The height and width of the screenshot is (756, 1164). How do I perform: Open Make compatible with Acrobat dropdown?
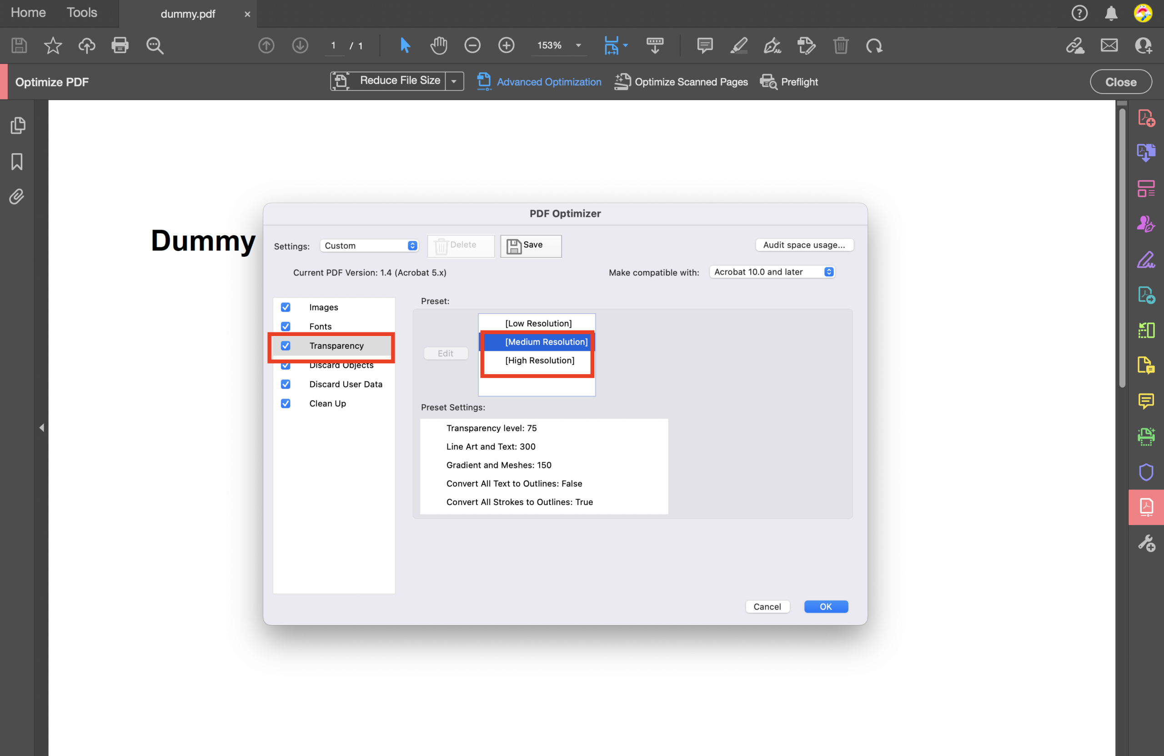coord(772,272)
